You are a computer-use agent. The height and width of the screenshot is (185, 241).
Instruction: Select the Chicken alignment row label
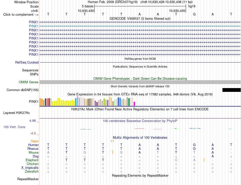(32, 164)
